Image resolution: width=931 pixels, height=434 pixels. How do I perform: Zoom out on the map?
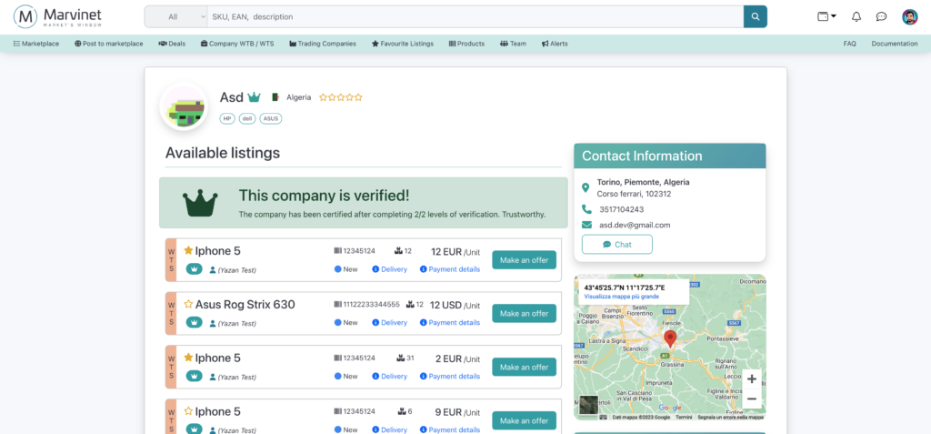click(x=751, y=399)
